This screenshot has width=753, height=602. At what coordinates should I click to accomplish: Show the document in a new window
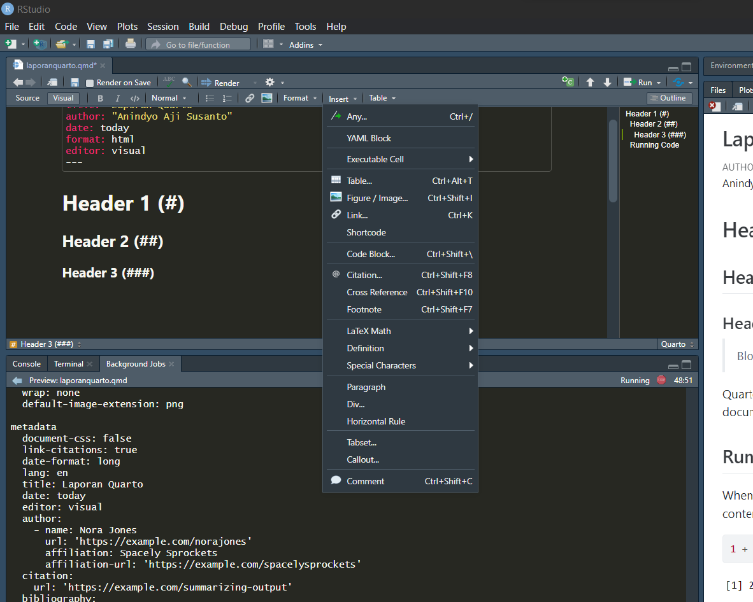click(52, 83)
